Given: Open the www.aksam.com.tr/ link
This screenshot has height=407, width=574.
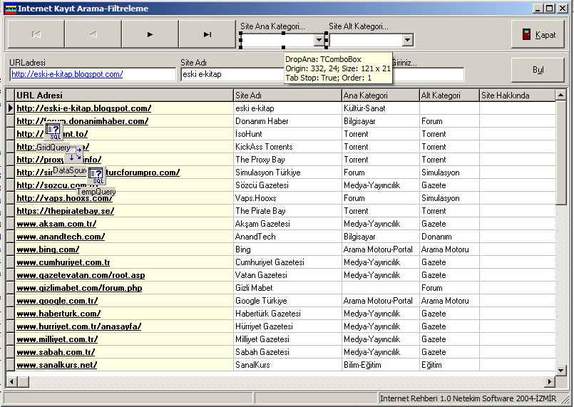Looking at the screenshot, I should click(x=56, y=224).
